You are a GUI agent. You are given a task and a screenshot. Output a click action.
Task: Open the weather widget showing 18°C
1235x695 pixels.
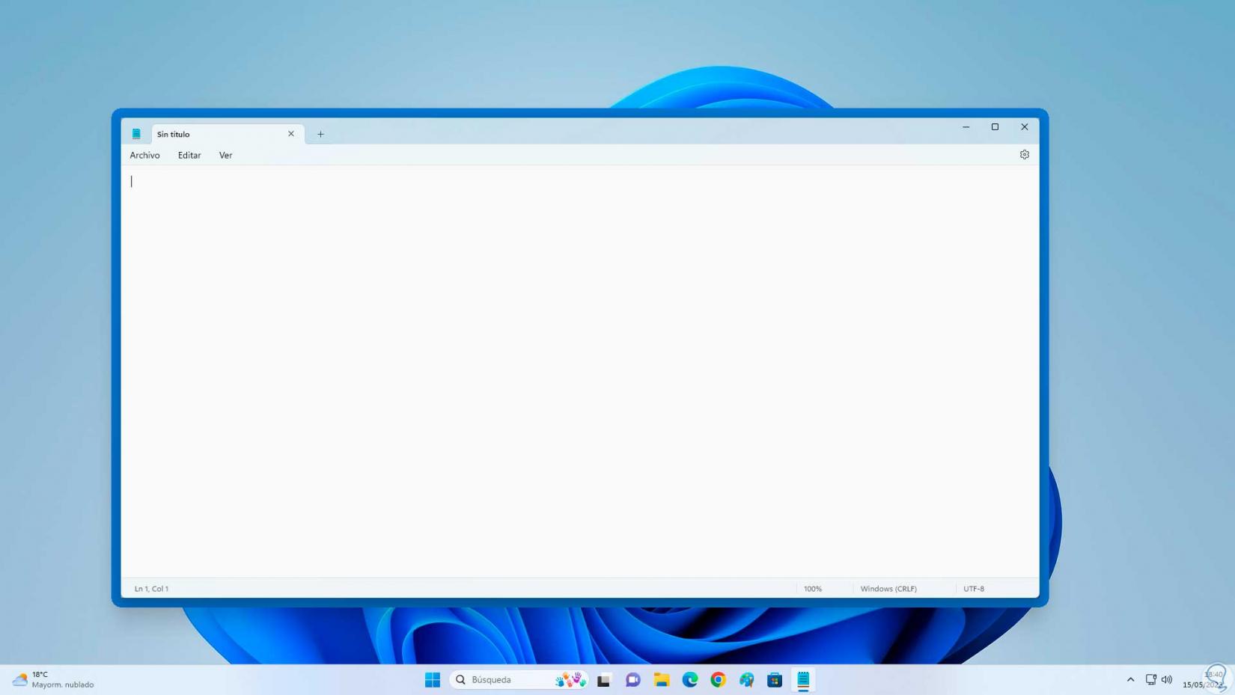pos(53,680)
